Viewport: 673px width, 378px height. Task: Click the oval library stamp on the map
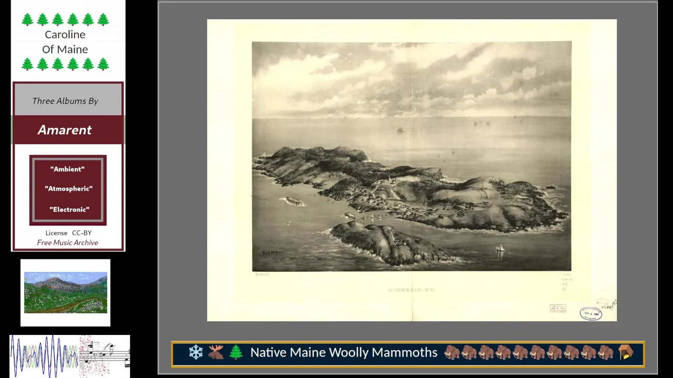pyautogui.click(x=591, y=313)
